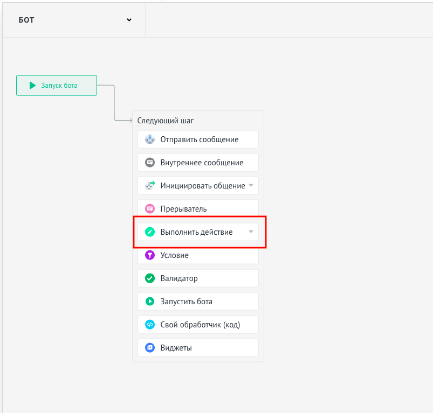The image size is (433, 413).
Task: Expand the БОТ dropdown chevron
Action: (x=129, y=20)
